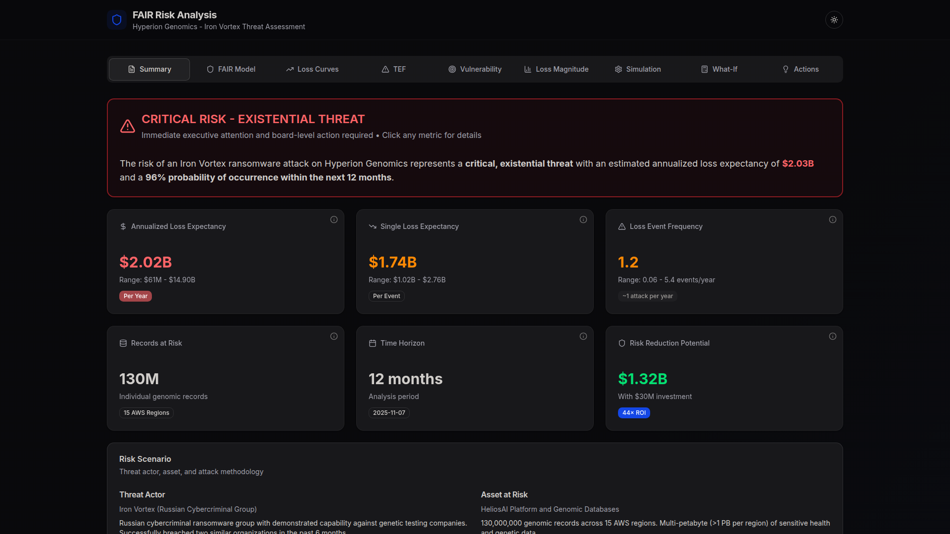The height and width of the screenshot is (534, 950).
Task: Click the Per Year badge under $2.02B
Action: (135, 296)
